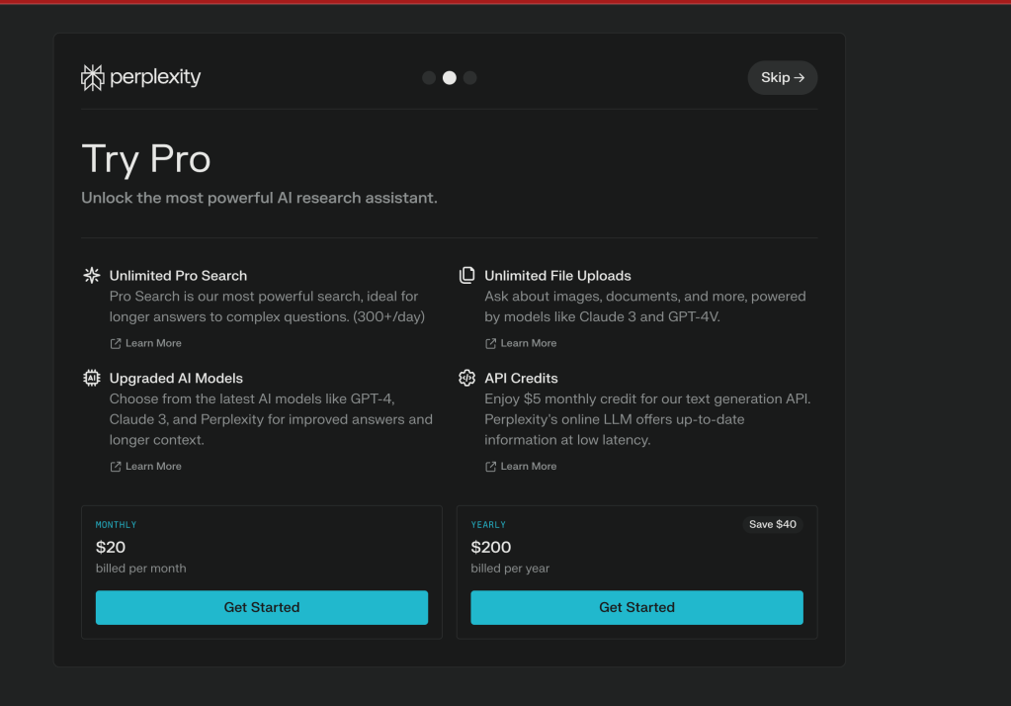
Task: Click the $200 price text
Action: (x=490, y=547)
